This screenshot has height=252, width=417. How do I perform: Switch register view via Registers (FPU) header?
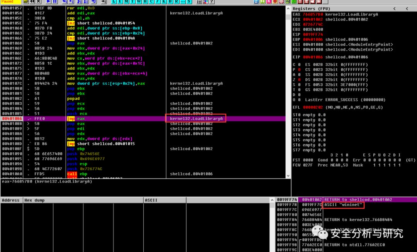pos(311,9)
